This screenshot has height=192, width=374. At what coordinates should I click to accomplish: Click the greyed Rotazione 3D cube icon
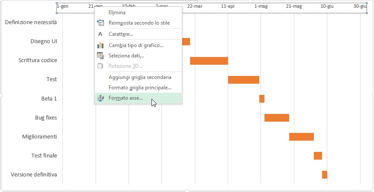coord(100,66)
